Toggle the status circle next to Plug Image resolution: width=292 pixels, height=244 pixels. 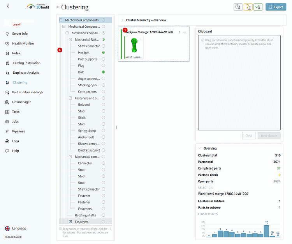103,66
